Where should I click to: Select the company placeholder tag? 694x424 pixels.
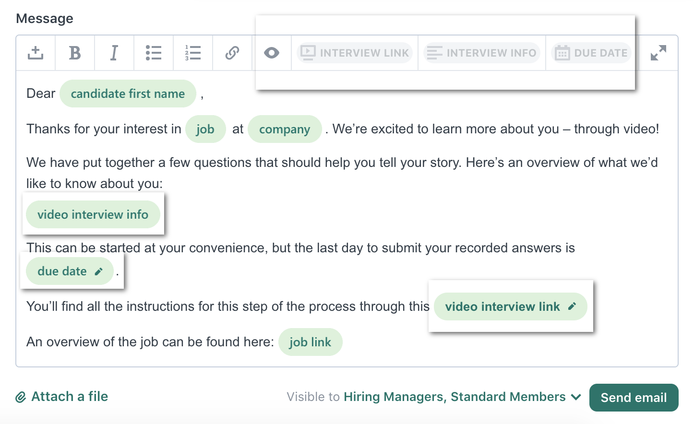tap(285, 129)
